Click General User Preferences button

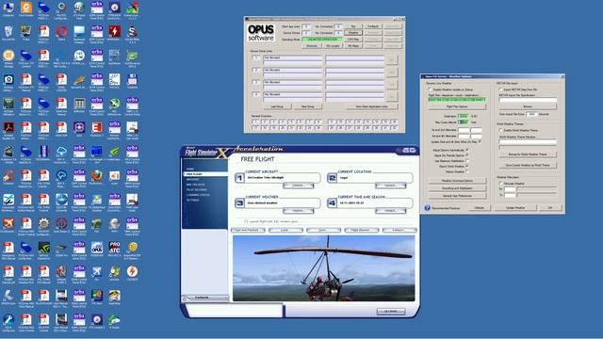pyautogui.click(x=457, y=196)
